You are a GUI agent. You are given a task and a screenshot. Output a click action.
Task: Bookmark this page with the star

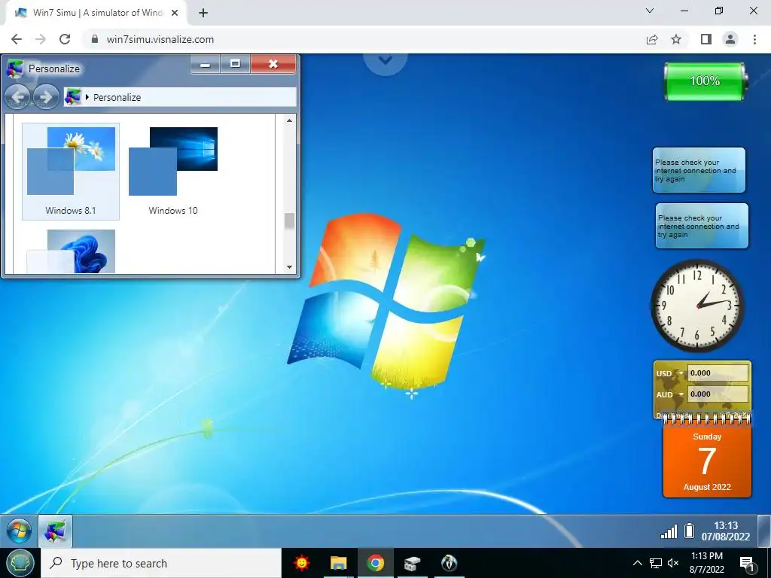point(676,39)
